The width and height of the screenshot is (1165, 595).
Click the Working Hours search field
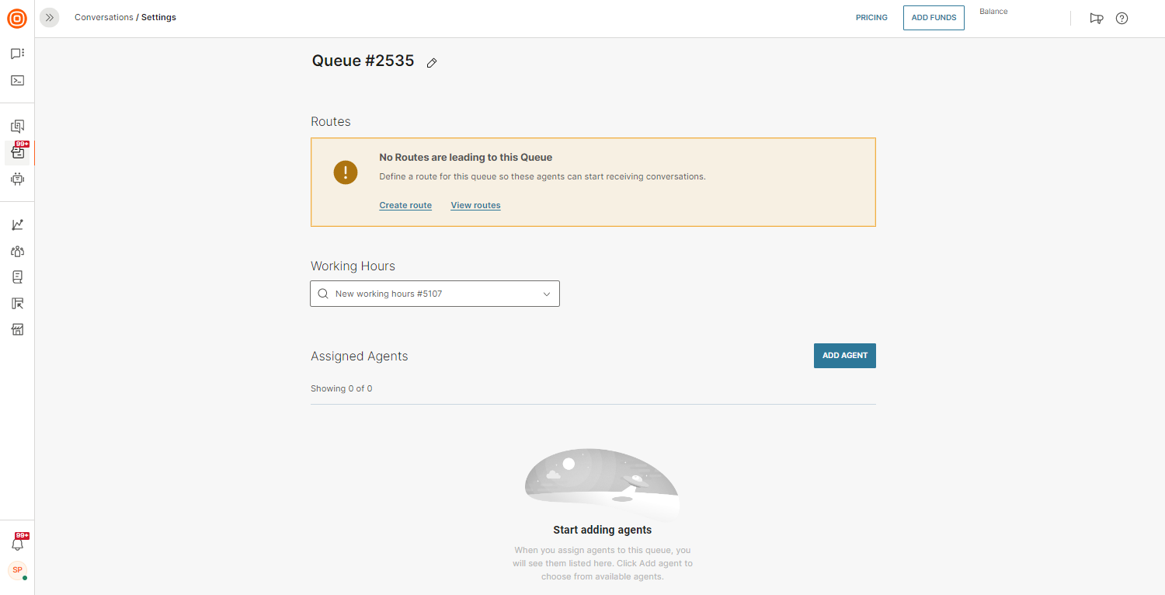point(427,294)
